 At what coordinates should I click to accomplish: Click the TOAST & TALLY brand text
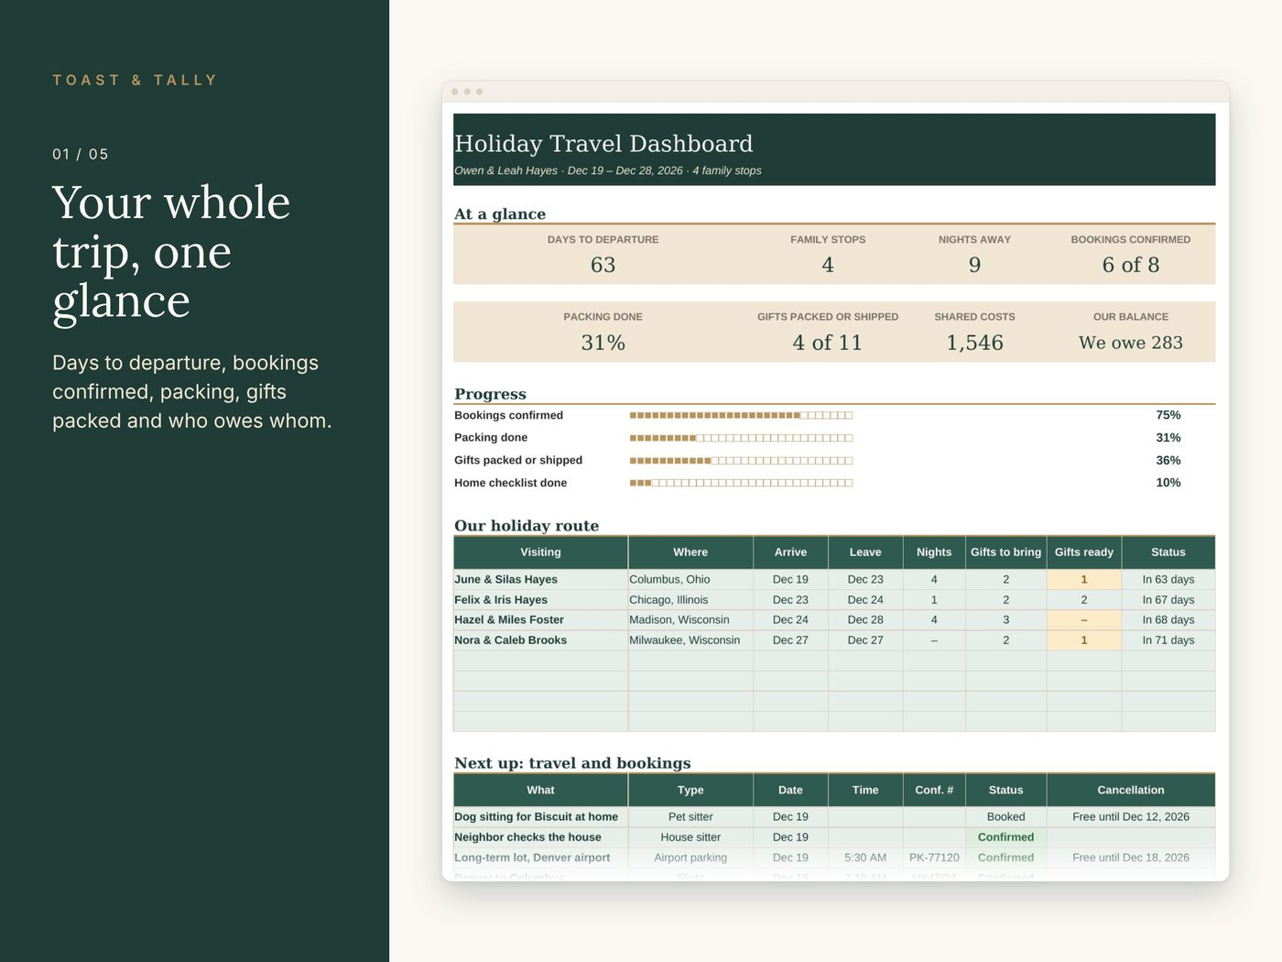pyautogui.click(x=135, y=81)
